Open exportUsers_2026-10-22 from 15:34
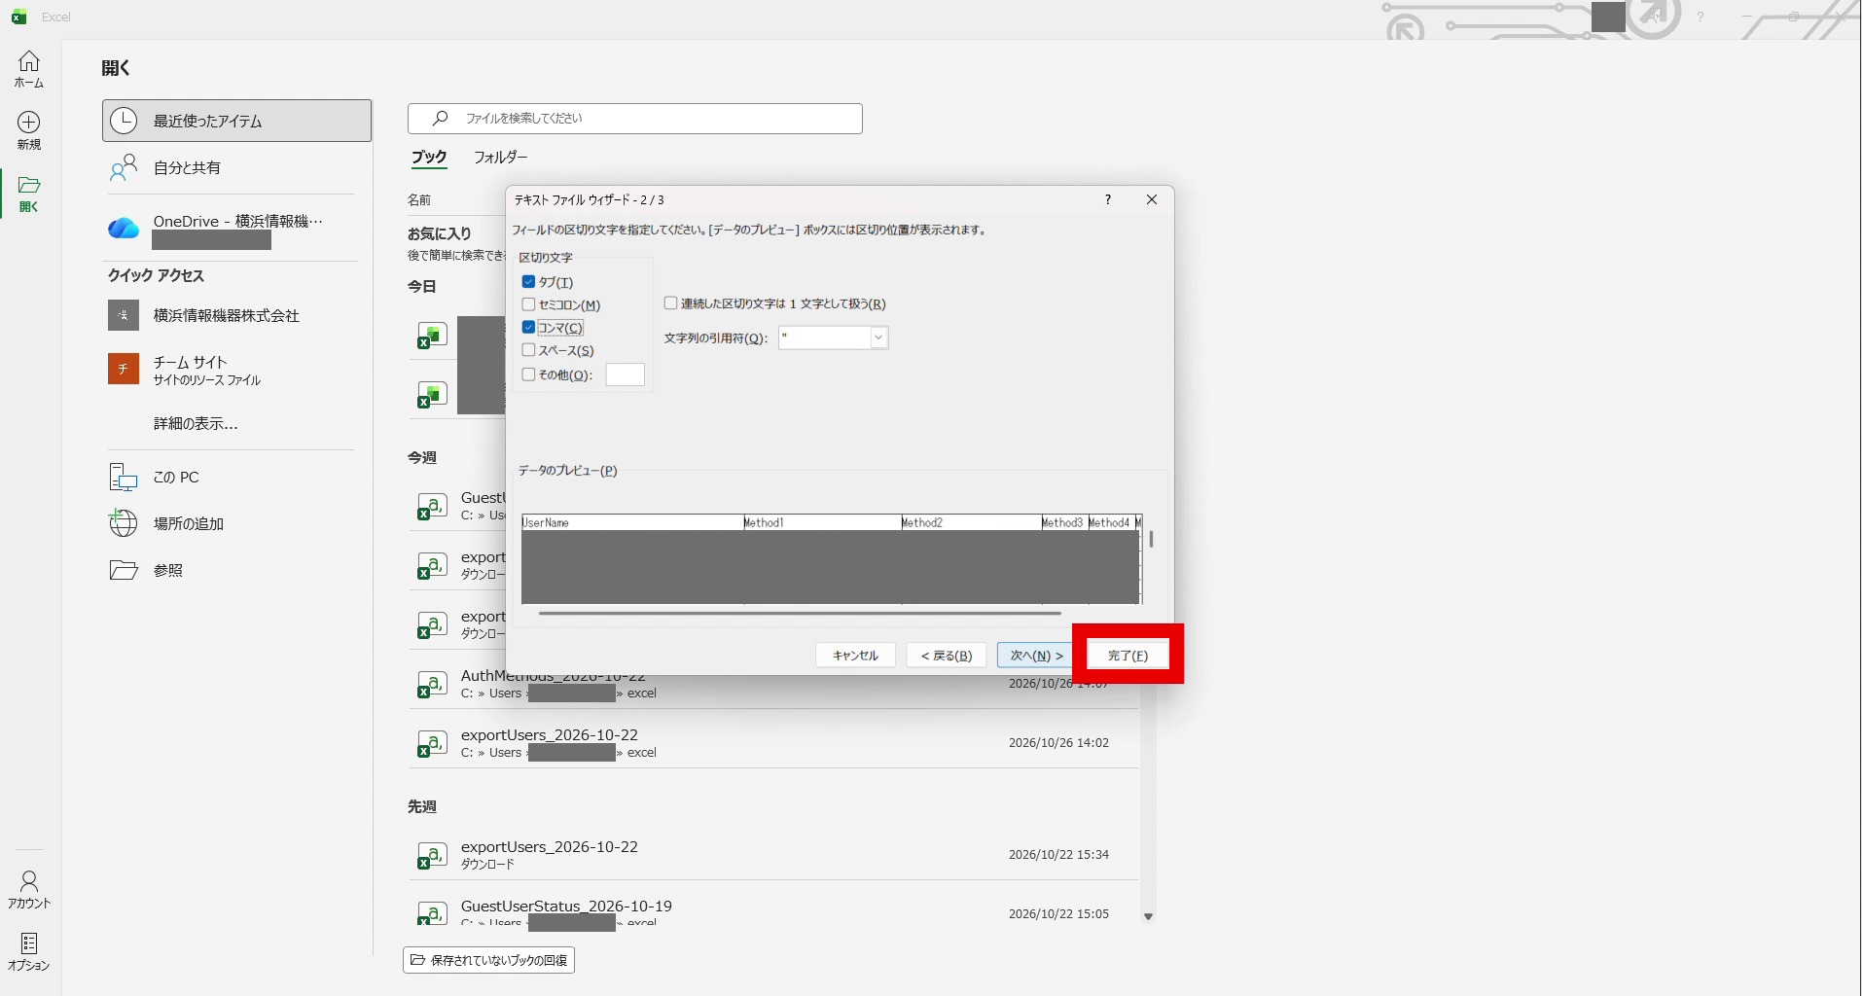 (773, 855)
